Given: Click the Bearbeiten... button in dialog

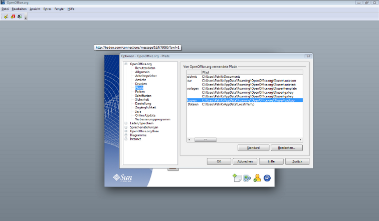Looking at the screenshot, I should click(287, 147).
